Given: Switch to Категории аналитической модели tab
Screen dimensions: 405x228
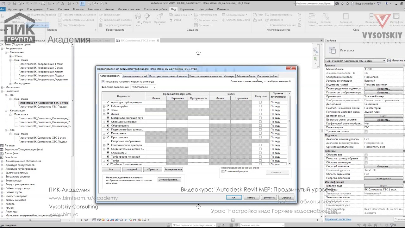Looking at the screenshot, I should [168, 76].
